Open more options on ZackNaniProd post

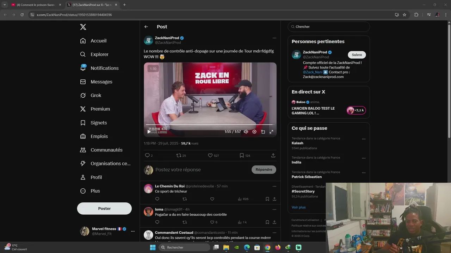click(274, 38)
